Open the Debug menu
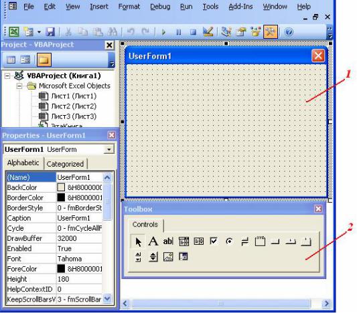This screenshot has height=313, width=357. [160, 7]
